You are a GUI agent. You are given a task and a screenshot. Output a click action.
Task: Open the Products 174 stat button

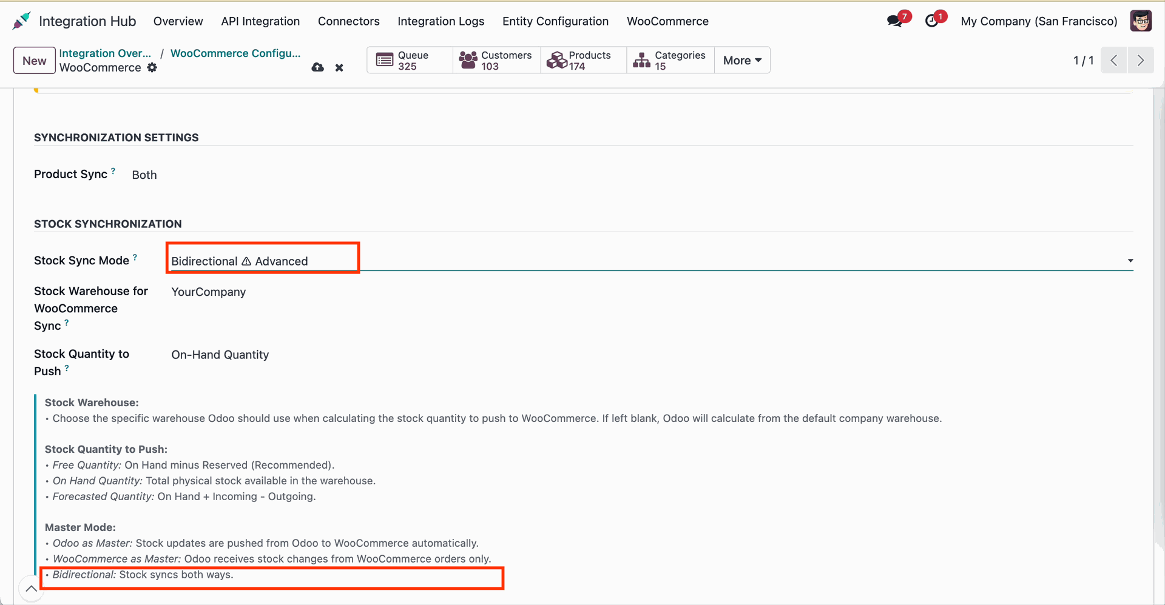(584, 60)
